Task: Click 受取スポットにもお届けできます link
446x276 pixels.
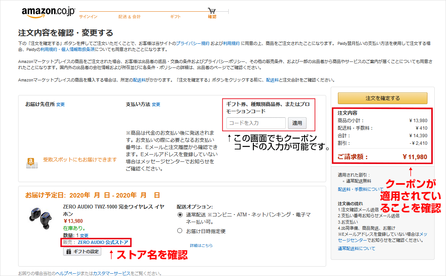Action: point(80,160)
